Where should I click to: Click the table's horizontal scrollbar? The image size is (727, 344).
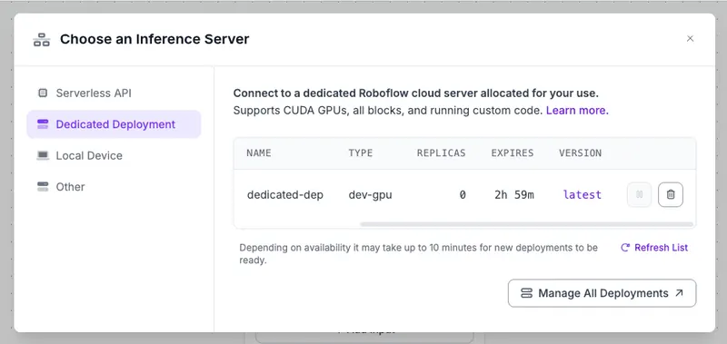tap(527, 224)
